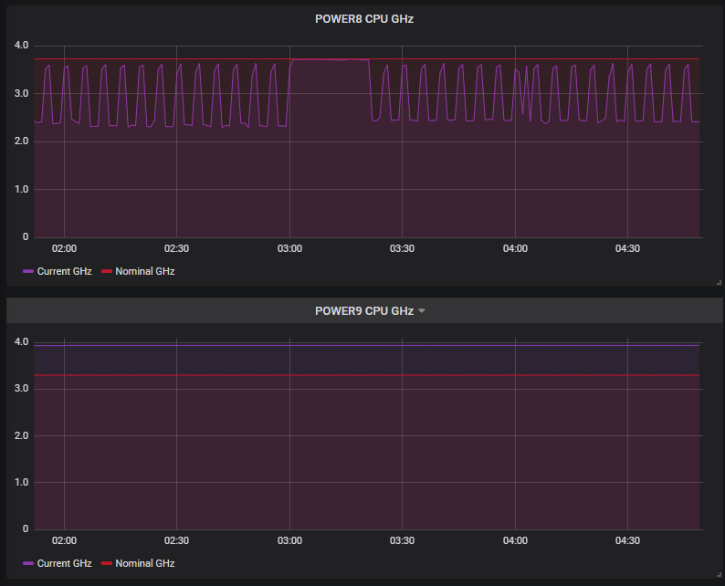Image resolution: width=725 pixels, height=586 pixels.
Task: Click the 4.0 axis label on POWER8 chart
Action: point(21,46)
